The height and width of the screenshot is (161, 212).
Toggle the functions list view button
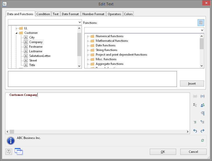pos(201,23)
